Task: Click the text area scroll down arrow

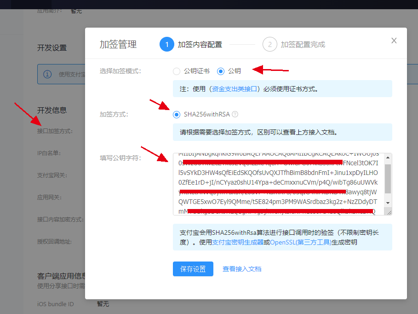Action: [x=388, y=203]
